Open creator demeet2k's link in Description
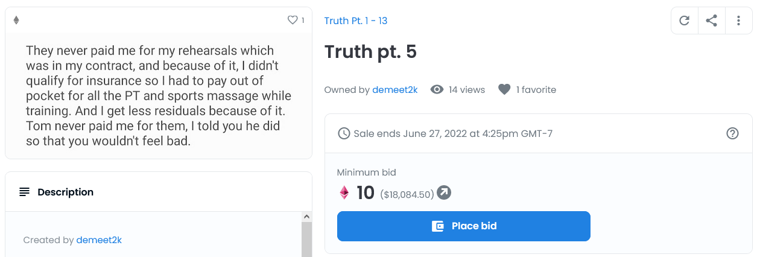Screen dimensions: 757x257 (99, 240)
